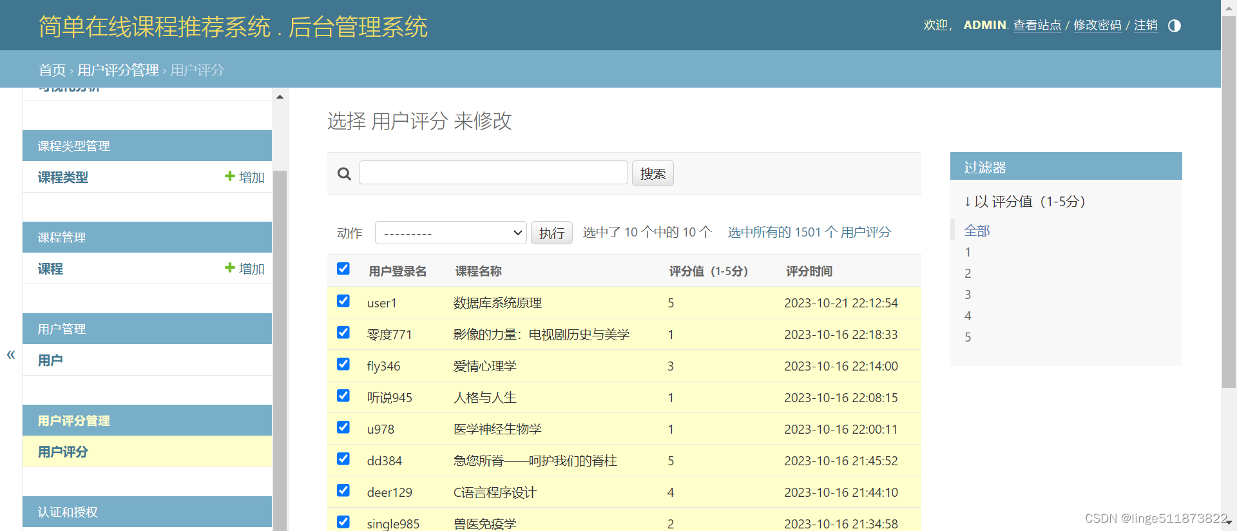Click course name 数据库系统原理
The image size is (1237, 531).
pos(497,303)
